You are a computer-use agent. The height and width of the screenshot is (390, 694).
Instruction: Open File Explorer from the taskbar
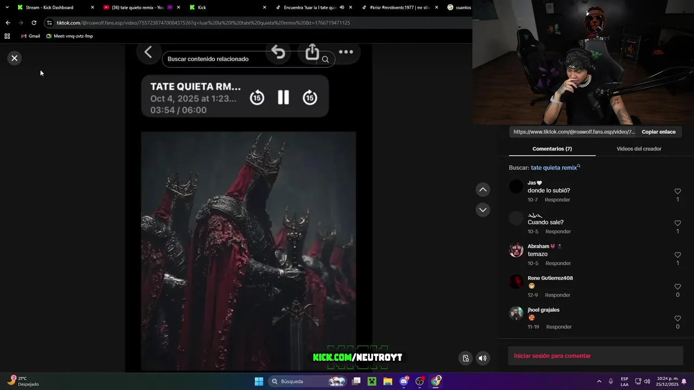tap(388, 381)
